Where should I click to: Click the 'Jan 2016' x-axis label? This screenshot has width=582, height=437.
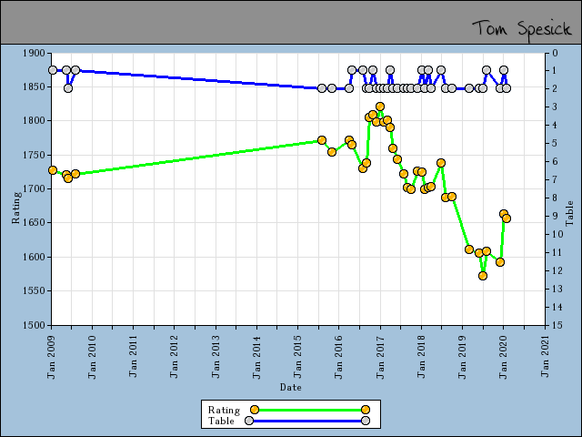[x=338, y=357]
